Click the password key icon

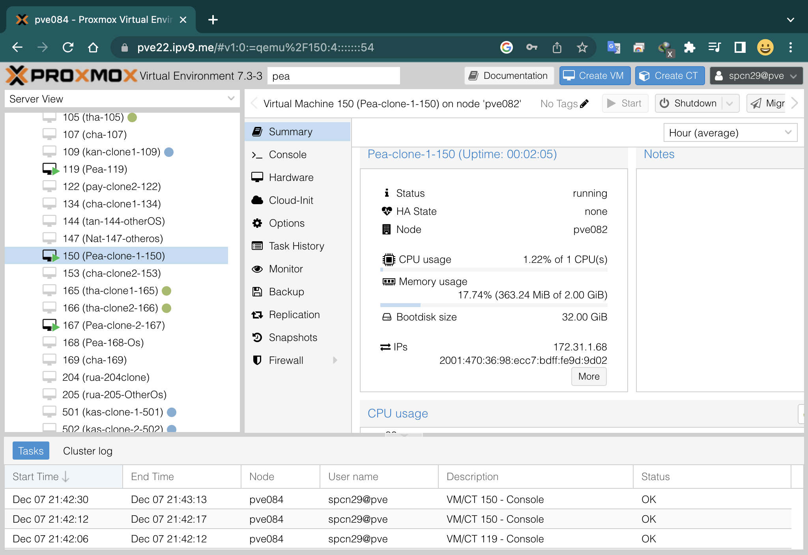(531, 48)
